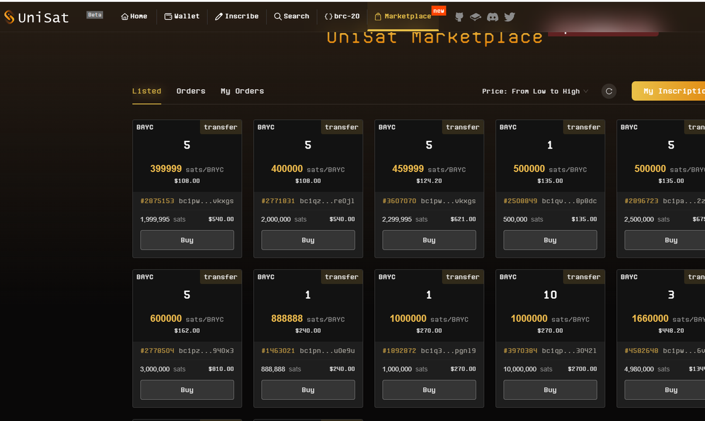Click the UniSat Marketplace heading
Screen dimensions: 705x421
click(x=435, y=38)
